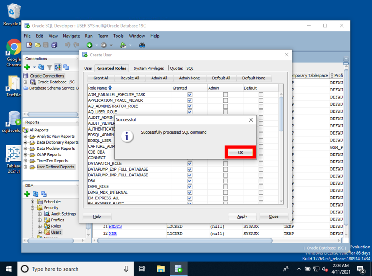The image size is (372, 276).
Task: Click the roles list vertical scrollbar
Action: click(x=281, y=114)
